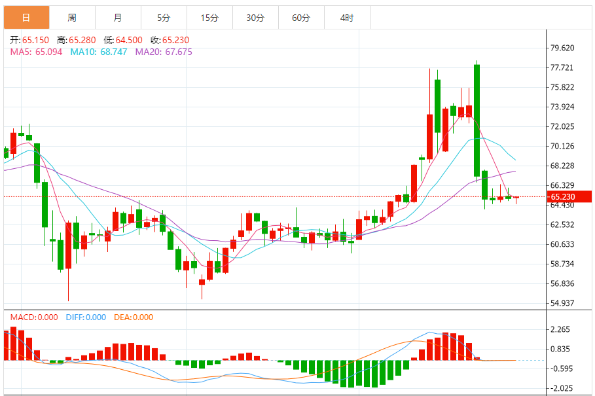This screenshot has height=396, width=595.
Task: Open the 5分 timeframe tab
Action: click(x=164, y=18)
